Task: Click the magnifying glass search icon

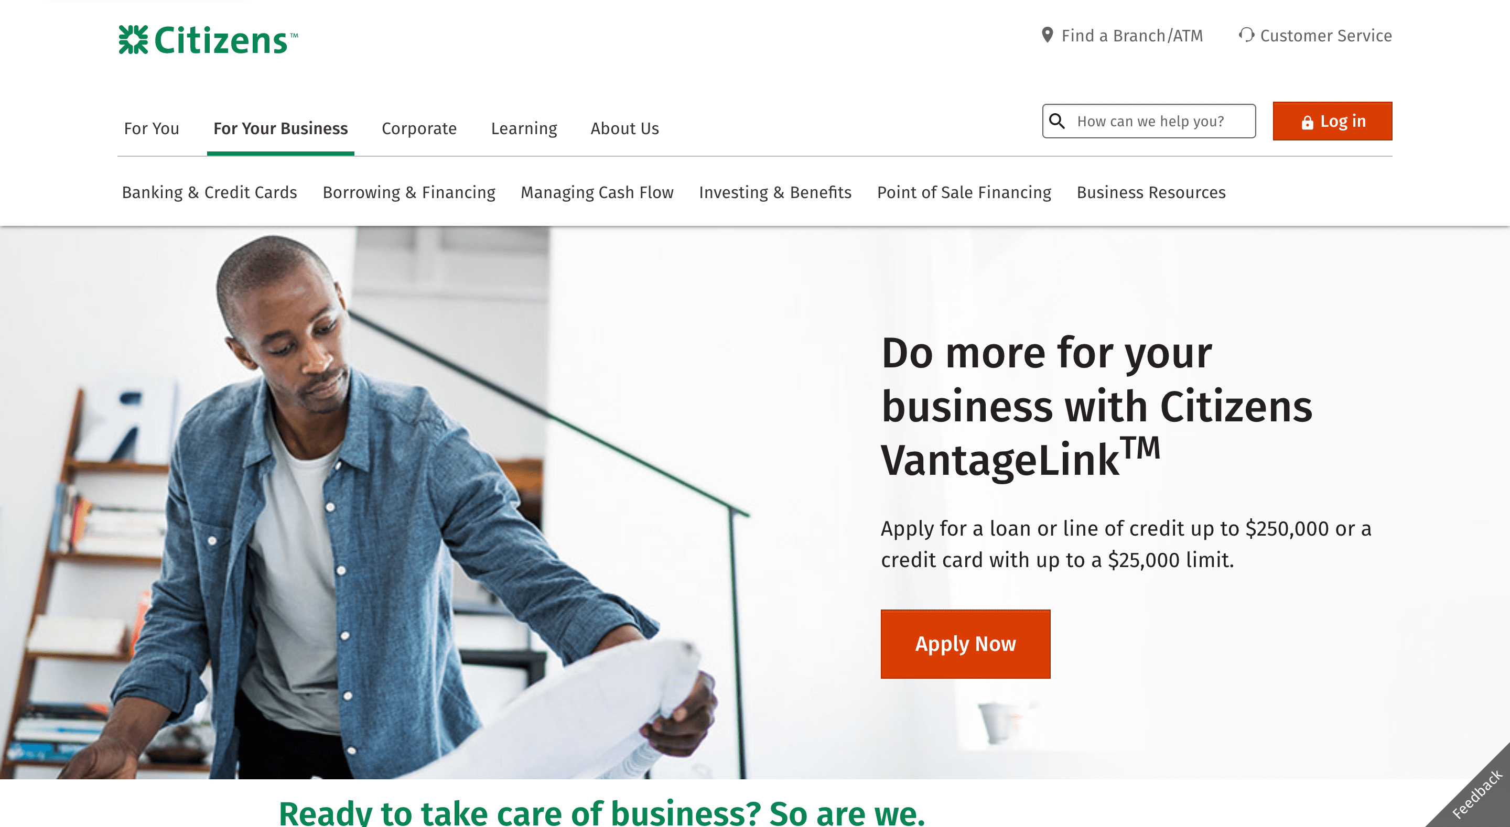Action: (x=1057, y=121)
